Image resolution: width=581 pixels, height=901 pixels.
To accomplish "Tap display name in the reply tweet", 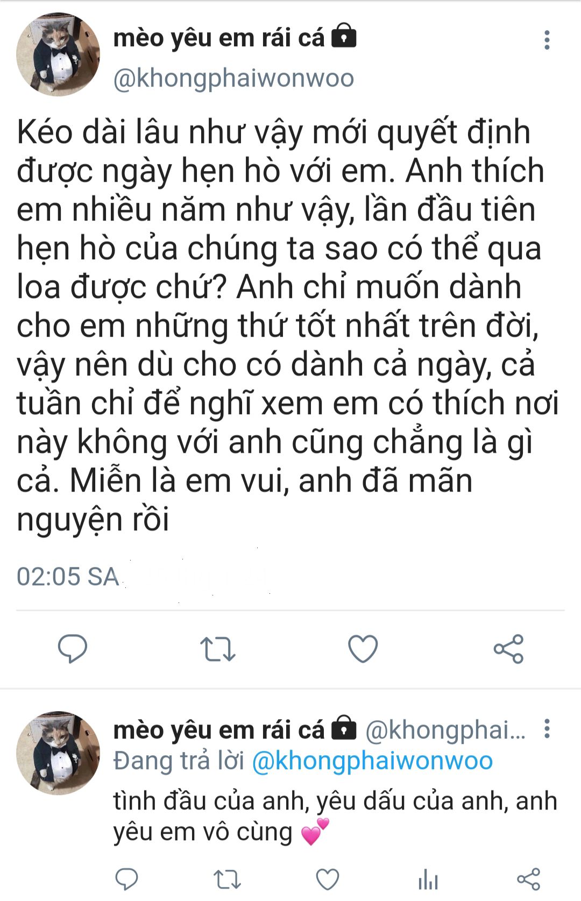I will coord(219,730).
